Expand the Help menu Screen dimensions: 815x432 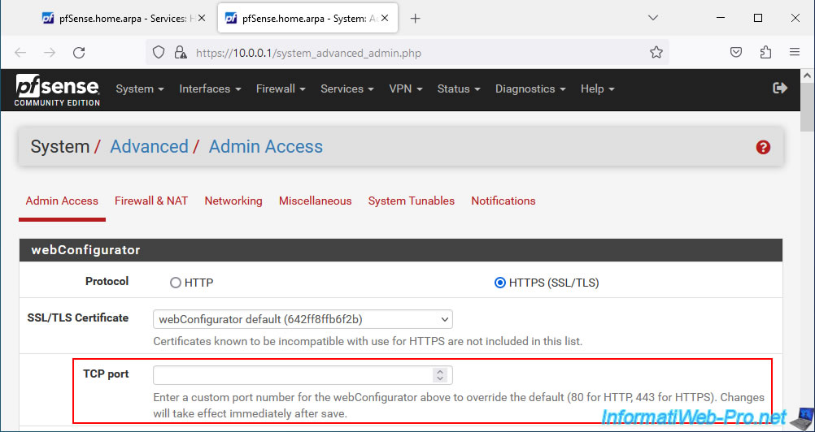point(597,89)
